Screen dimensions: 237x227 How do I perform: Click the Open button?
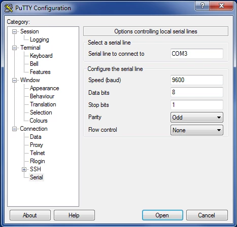pos(162,215)
